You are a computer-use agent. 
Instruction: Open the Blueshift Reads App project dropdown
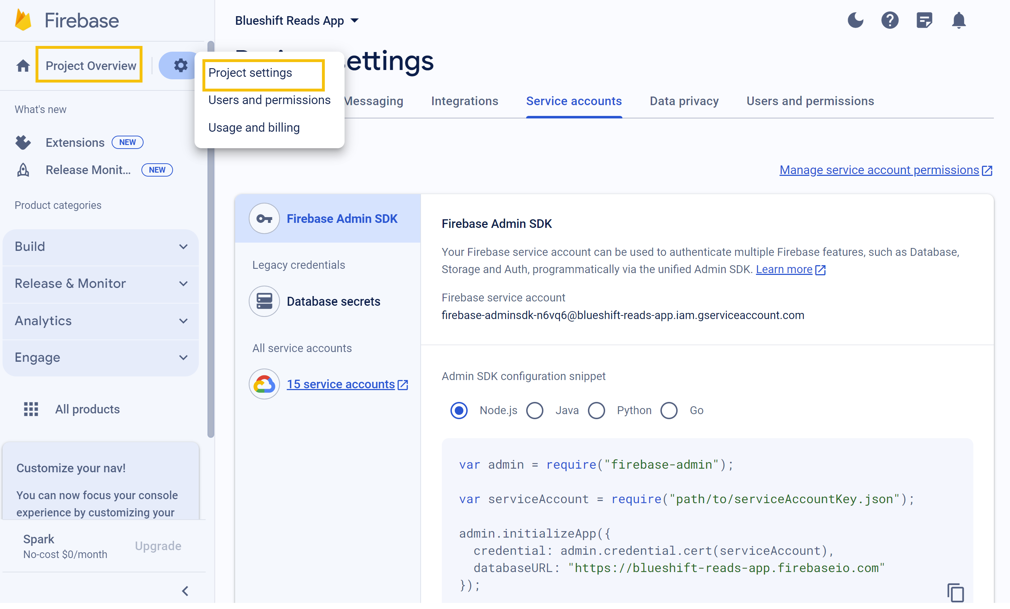point(297,20)
